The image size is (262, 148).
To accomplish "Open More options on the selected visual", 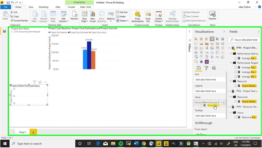I will click(45, 82).
